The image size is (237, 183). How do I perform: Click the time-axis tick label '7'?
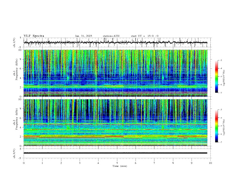coord(154,163)
